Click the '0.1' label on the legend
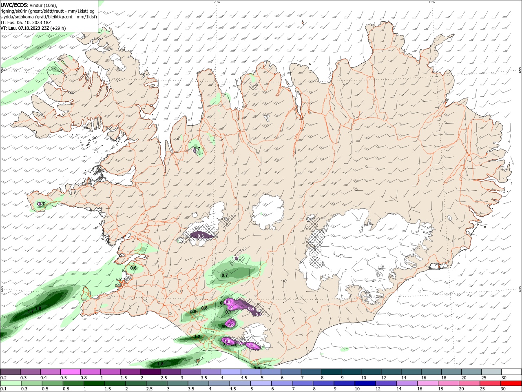The image size is (522, 392). [3, 389]
